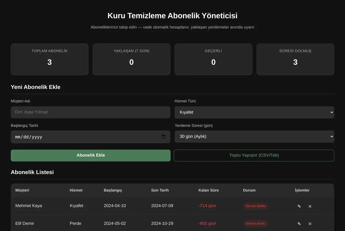
Task: Delete Mehmet Kaya subscription with X icon
Action: click(310, 206)
